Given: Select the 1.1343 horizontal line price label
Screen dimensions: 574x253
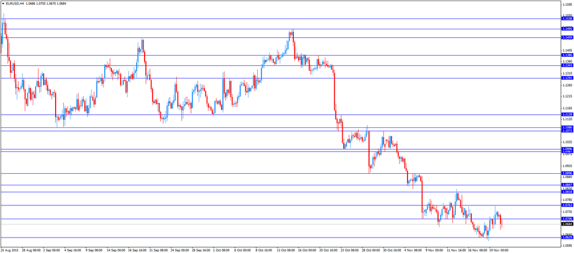Looking at the screenshot, I should 567,65.
